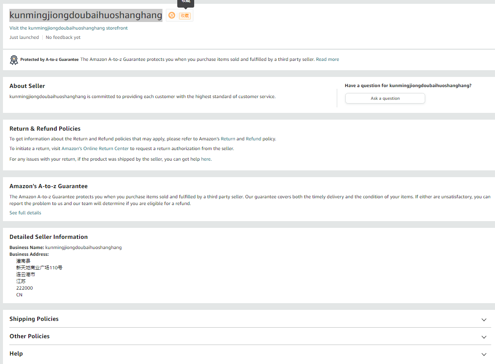Click the orange 收藏 favorite button
The image size is (495, 364).
pyautogui.click(x=185, y=16)
